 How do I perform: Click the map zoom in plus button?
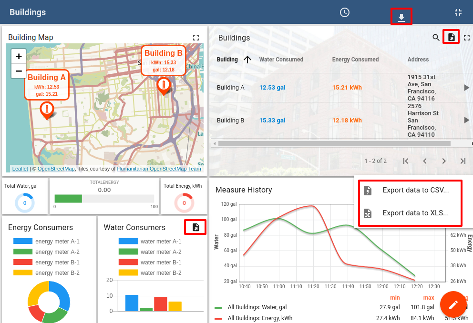[x=19, y=56]
